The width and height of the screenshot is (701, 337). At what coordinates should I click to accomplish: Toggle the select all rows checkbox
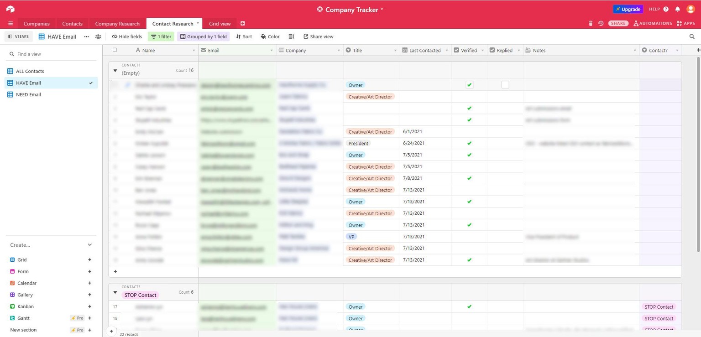point(115,50)
